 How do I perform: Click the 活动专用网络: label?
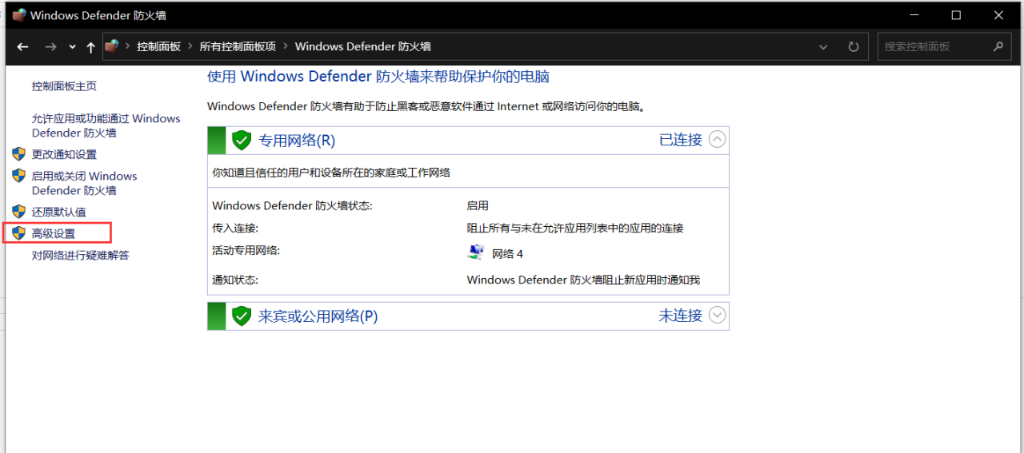(x=246, y=250)
